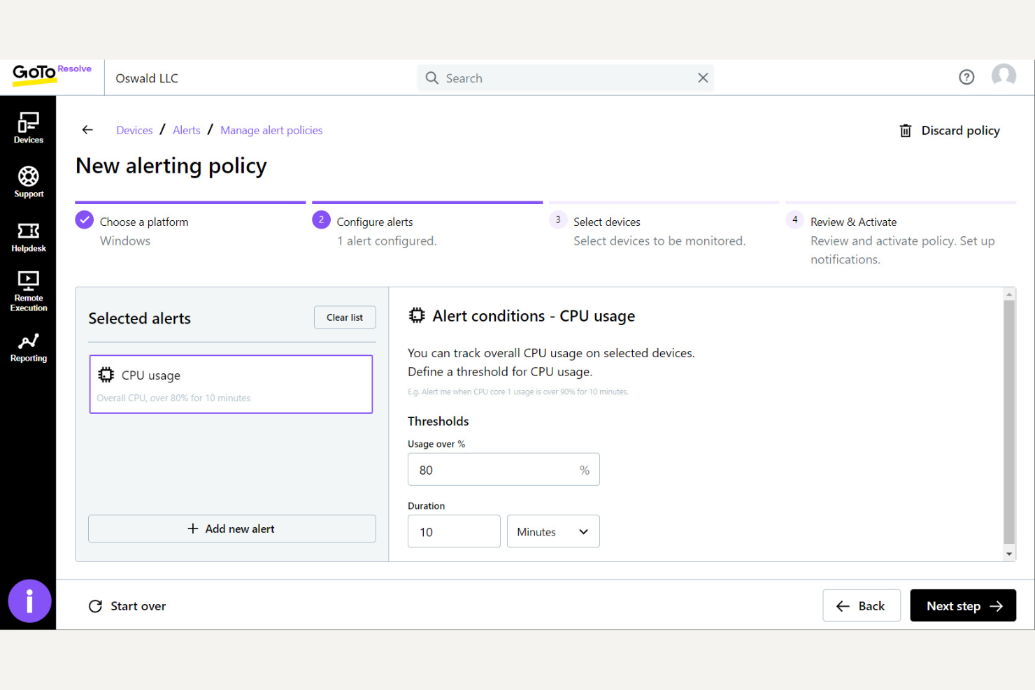The image size is (1035, 690).
Task: Switch to the Select devices step
Action: click(606, 222)
